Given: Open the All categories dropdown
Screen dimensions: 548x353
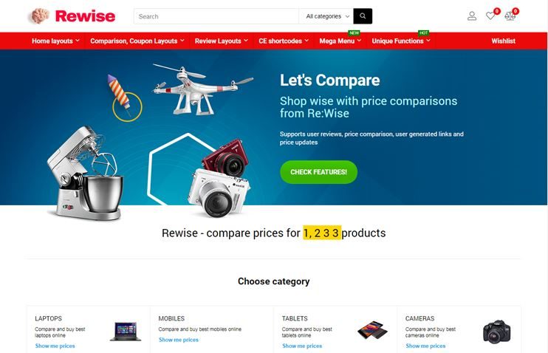Looking at the screenshot, I should [x=326, y=16].
